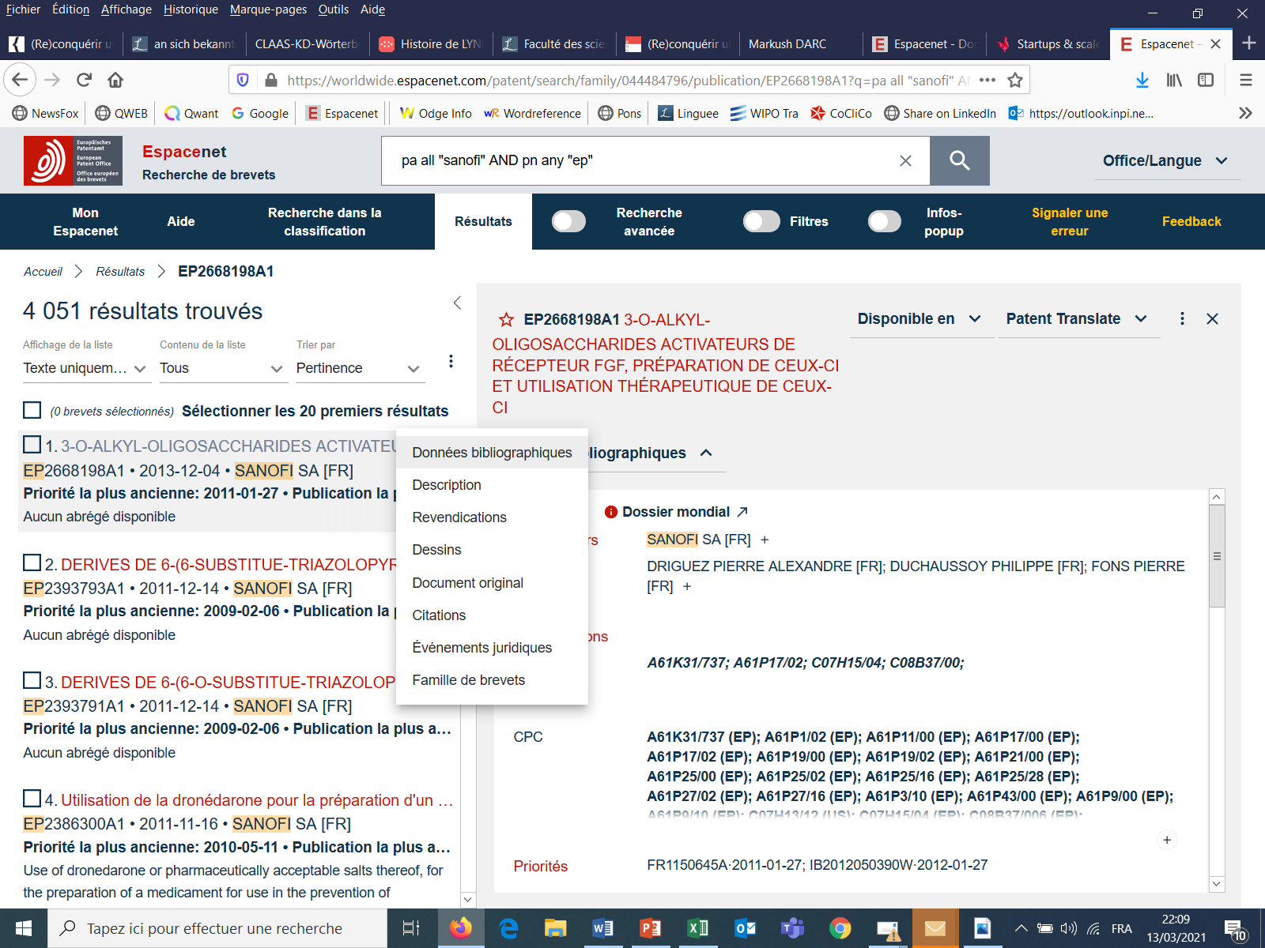This screenshot has height=948, width=1265.
Task: Toggle the Recherche avancée switch
Action: 568,221
